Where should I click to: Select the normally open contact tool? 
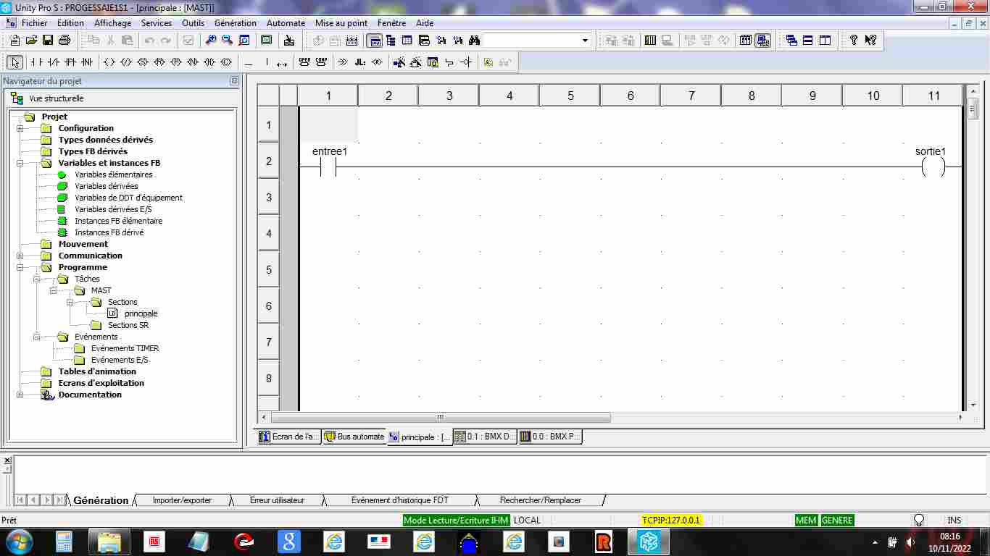pyautogui.click(x=35, y=62)
